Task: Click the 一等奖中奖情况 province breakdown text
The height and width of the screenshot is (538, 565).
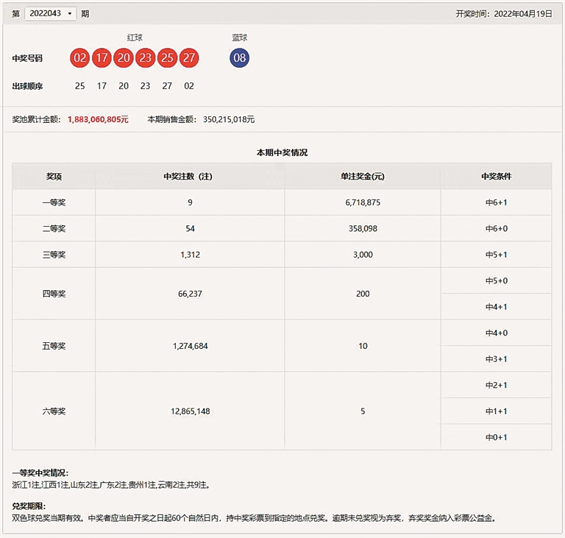Action: 111,485
